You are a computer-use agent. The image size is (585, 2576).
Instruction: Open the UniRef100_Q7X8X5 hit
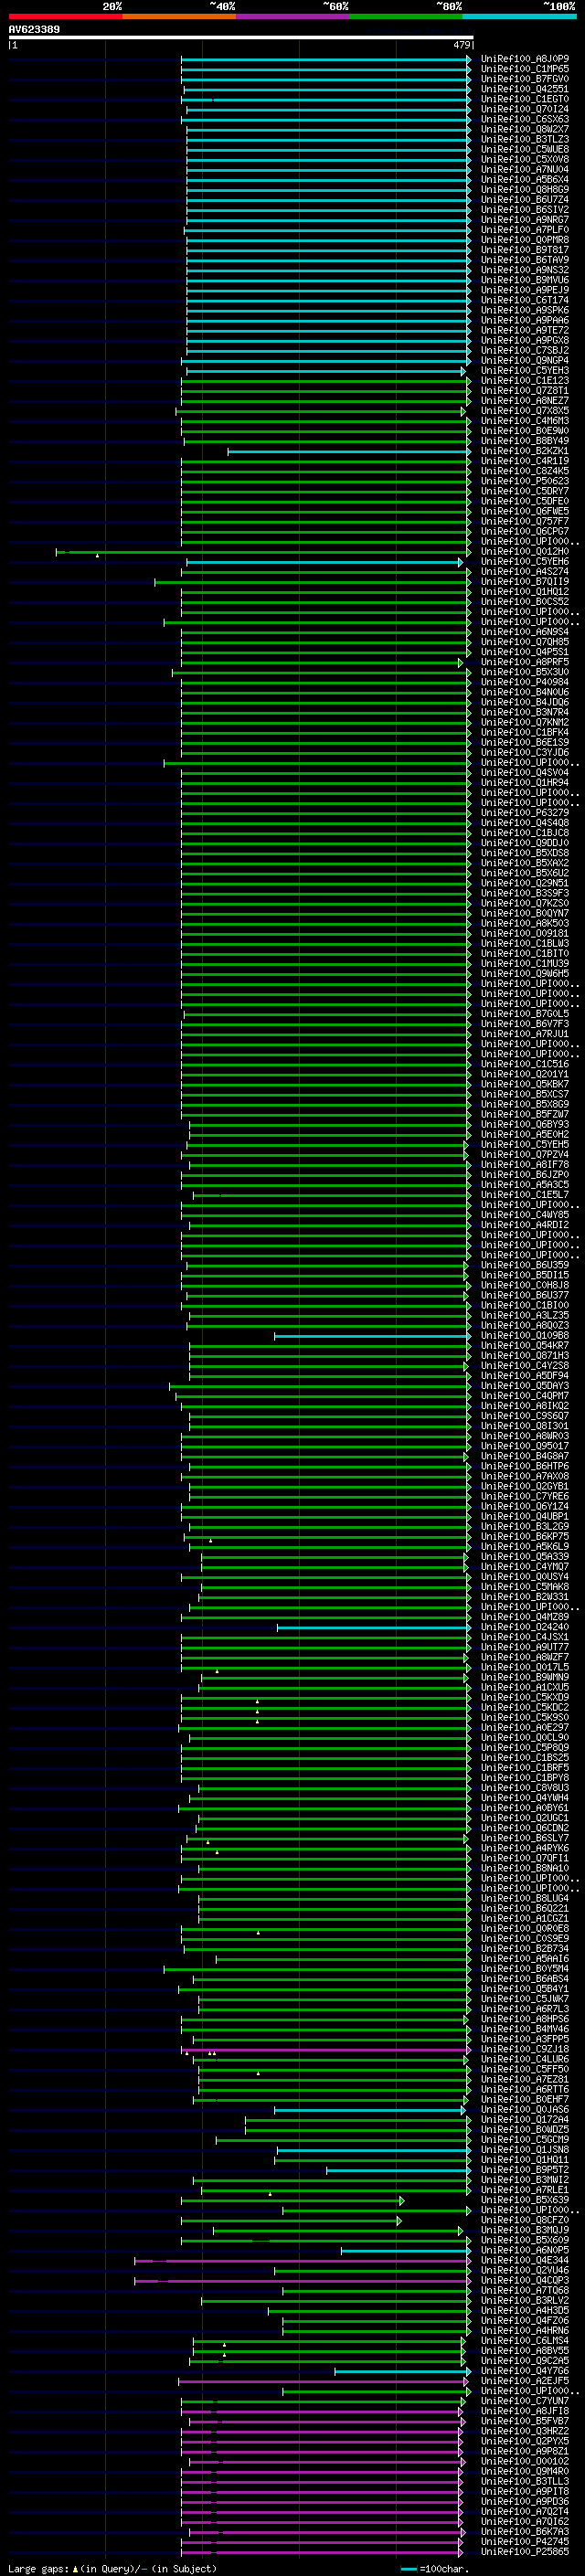[525, 411]
